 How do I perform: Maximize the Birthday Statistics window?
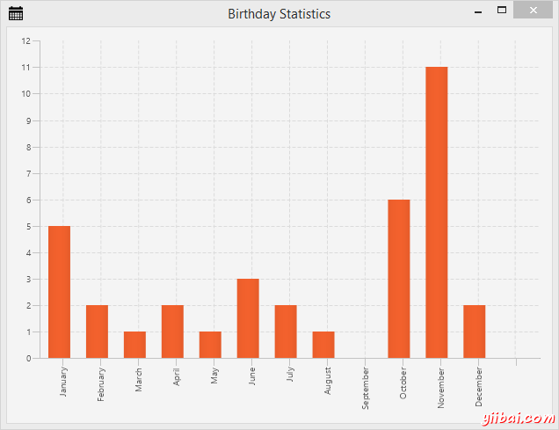coord(502,11)
